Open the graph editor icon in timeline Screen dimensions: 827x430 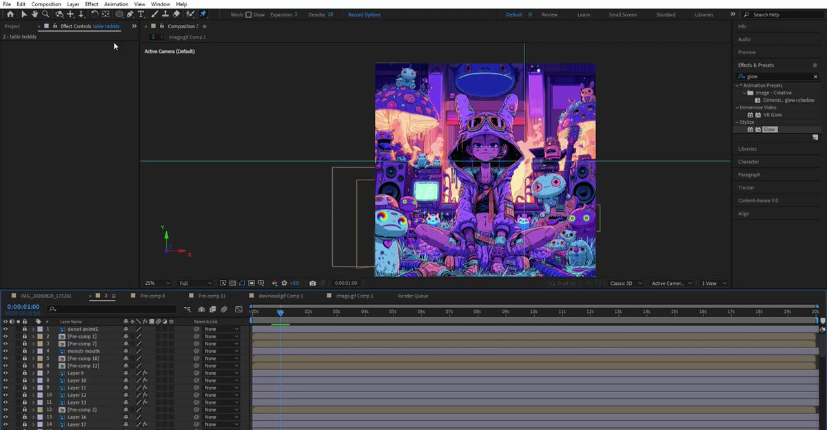tap(238, 310)
